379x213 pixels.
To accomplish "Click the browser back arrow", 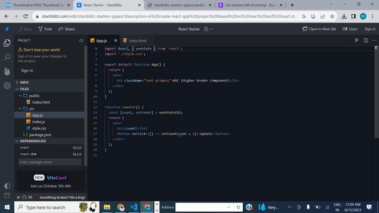I will tap(7, 17).
